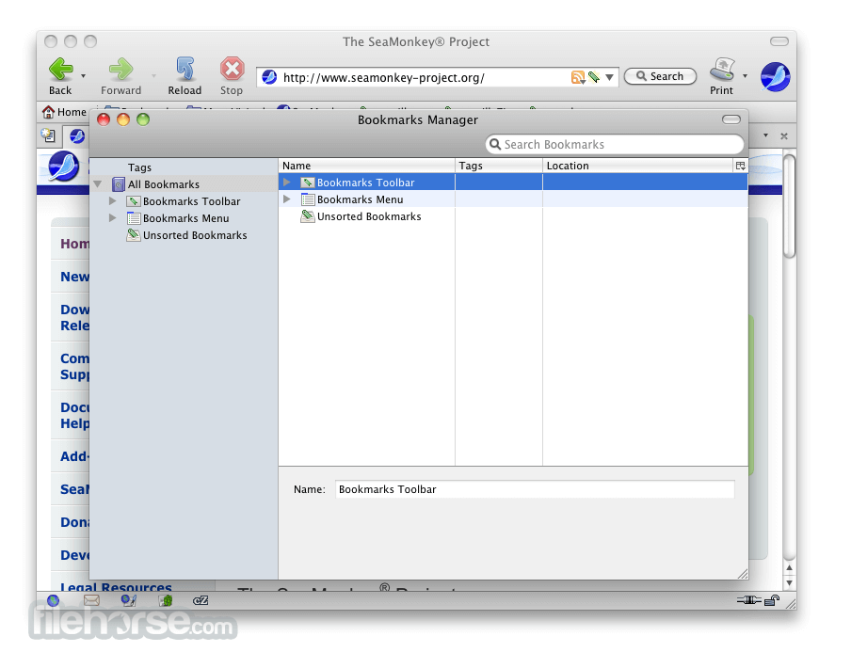Open Address Book from the status bar icon
Image resolution: width=851 pixels, height=668 pixels.
pos(166,600)
